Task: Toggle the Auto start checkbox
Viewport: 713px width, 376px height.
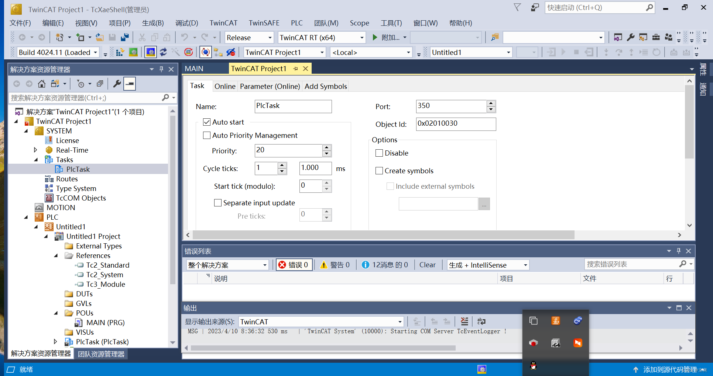Action: 207,122
